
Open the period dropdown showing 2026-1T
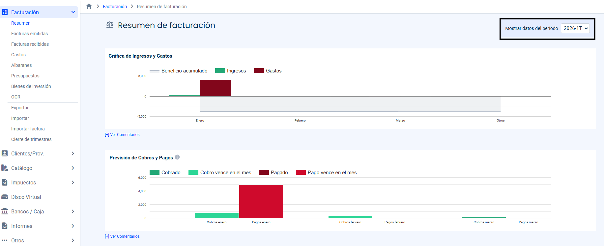click(x=575, y=28)
